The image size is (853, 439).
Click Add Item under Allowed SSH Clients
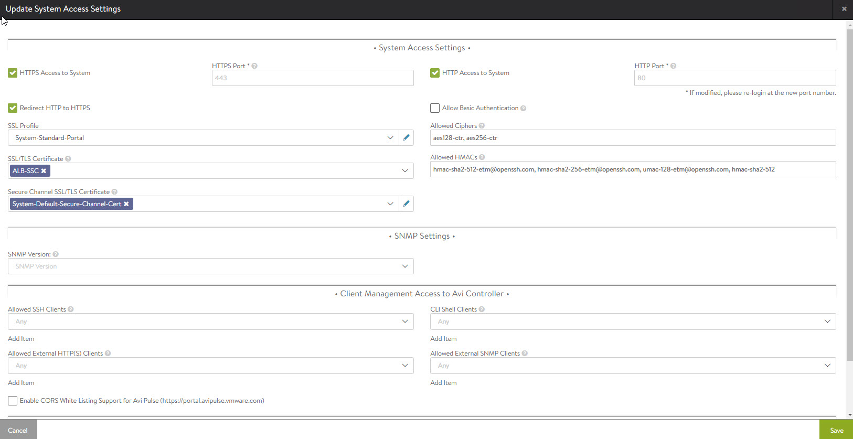click(21, 339)
